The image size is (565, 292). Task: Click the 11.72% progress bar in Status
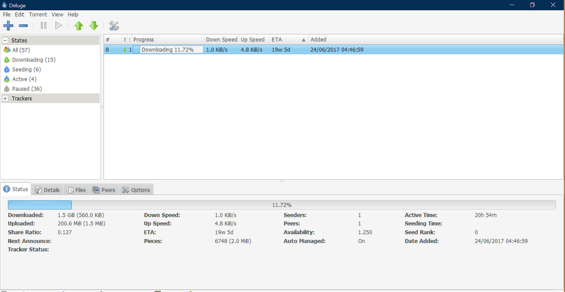(x=282, y=205)
